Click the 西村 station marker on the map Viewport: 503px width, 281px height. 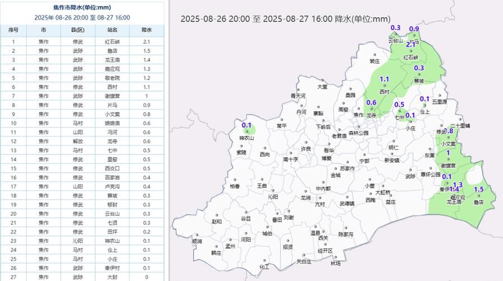[x=385, y=86]
